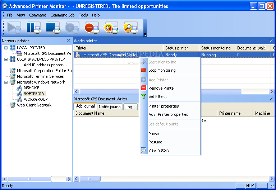Open printer properties tools toolbar icon
The width and height of the screenshot is (276, 190).
point(111,28)
